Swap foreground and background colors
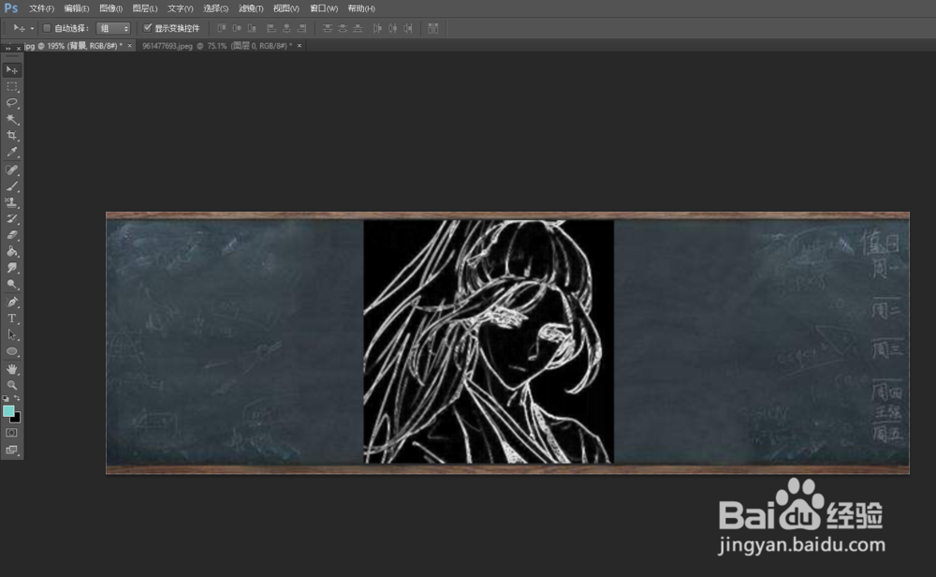The width and height of the screenshot is (936, 577). (17, 398)
